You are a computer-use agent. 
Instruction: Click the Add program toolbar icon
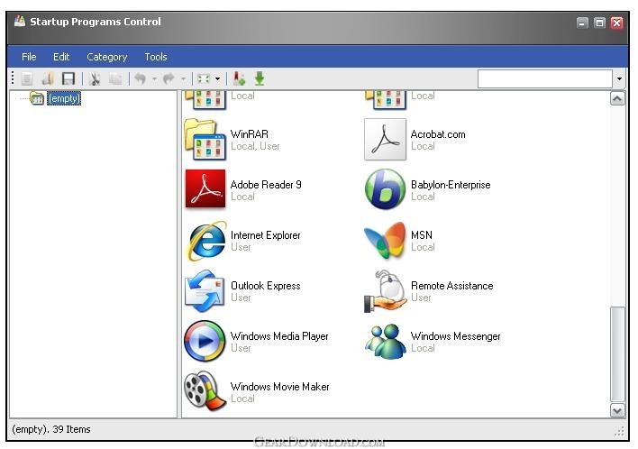click(x=239, y=78)
